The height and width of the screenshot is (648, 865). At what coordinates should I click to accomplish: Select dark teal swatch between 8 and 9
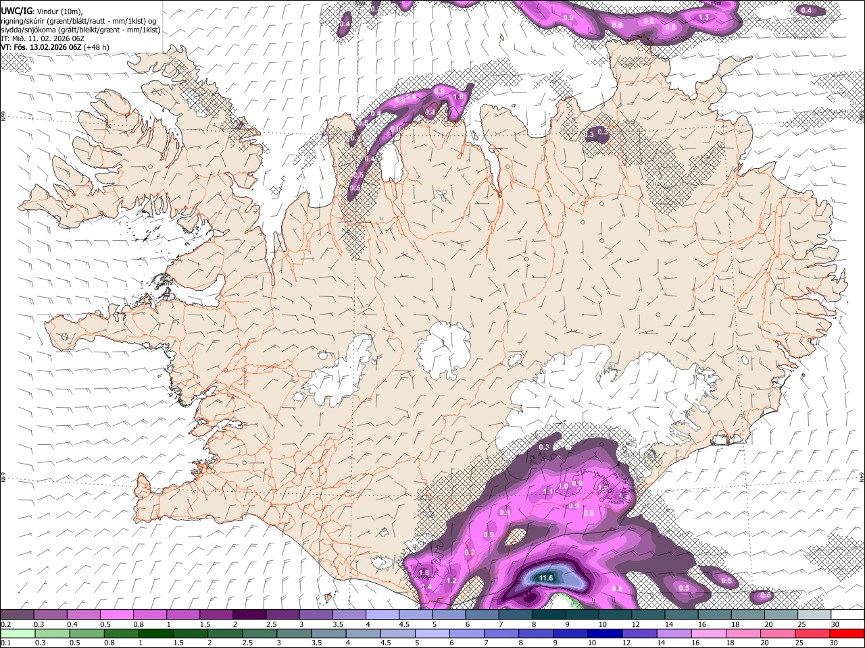(x=549, y=615)
